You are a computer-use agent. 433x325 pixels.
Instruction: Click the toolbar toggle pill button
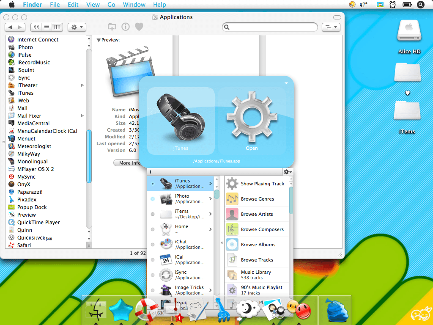pos(337,17)
